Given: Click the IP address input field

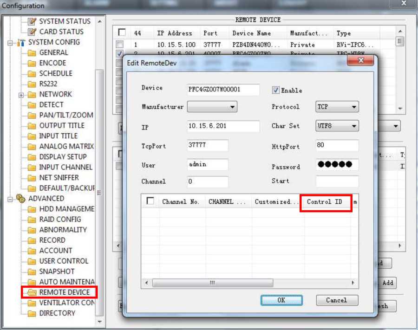Looking at the screenshot, I should click(x=223, y=126).
